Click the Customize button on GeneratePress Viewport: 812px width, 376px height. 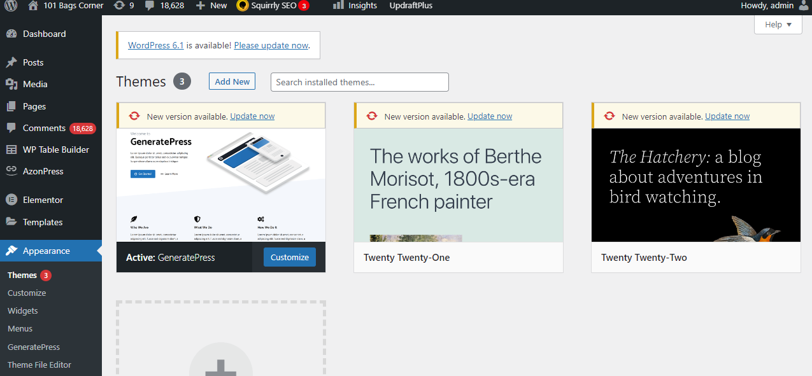coord(290,257)
